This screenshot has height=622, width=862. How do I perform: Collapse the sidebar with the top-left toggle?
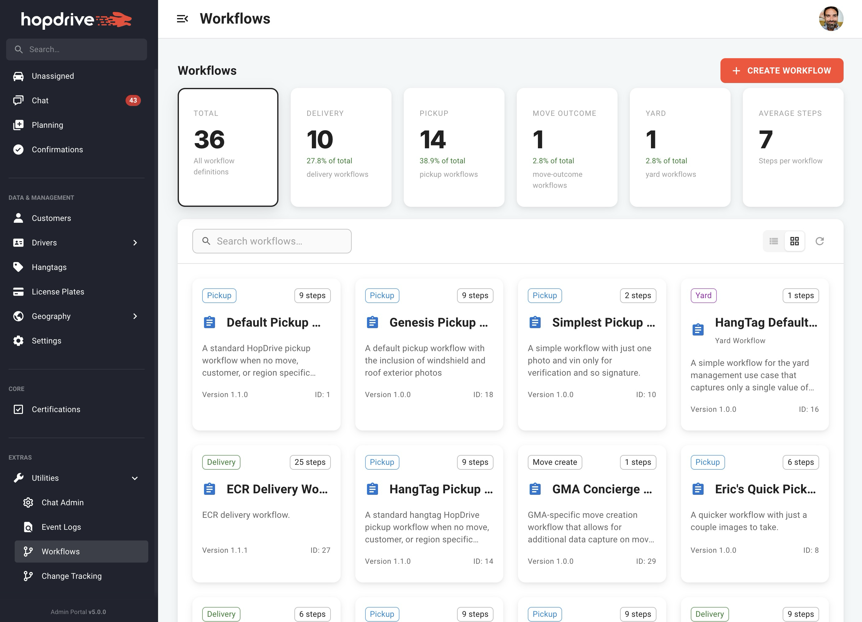183,18
